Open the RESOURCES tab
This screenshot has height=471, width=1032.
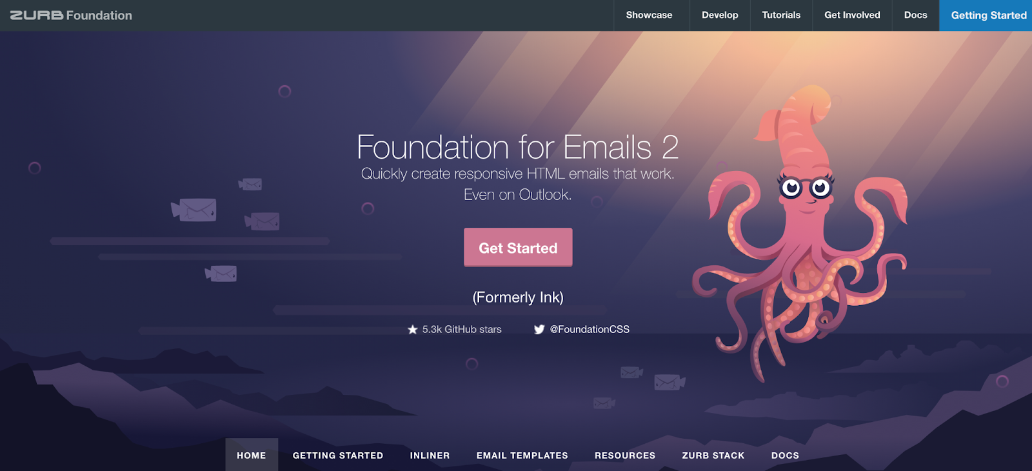click(x=625, y=455)
